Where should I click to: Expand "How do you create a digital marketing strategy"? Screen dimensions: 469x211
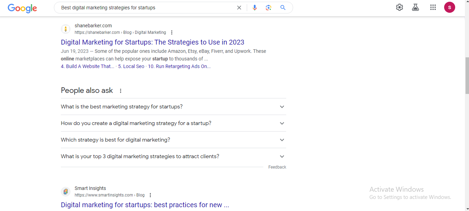[x=282, y=123]
